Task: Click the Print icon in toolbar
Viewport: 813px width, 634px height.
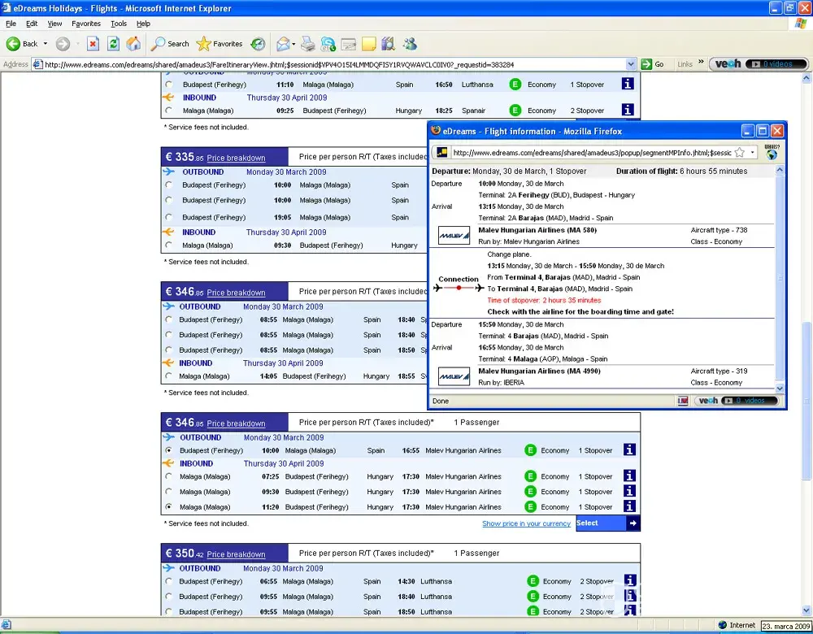Action: coord(308,43)
